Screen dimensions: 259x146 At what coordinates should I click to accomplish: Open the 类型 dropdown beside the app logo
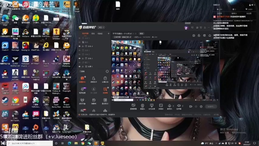(101, 27)
